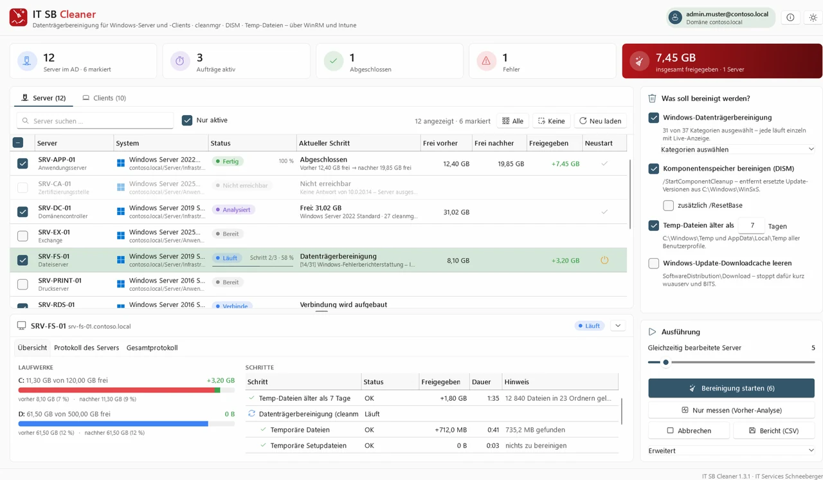Viewport: 823px width, 480px height.
Task: Expand the 'Erweitert' section
Action: [732, 450]
